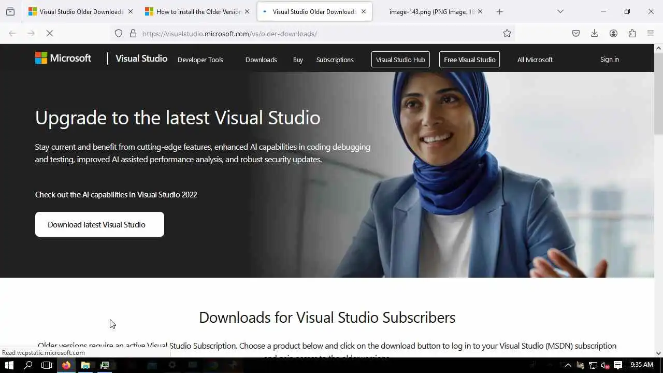Screen dimensions: 663x373
Task: Open a new tab with plus button
Action: (x=500, y=11)
